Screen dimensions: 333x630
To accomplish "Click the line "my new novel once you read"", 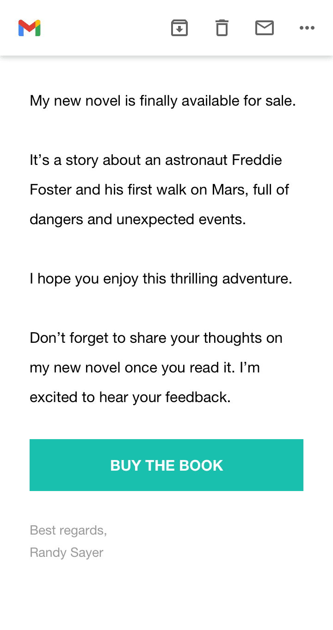I will point(144,367).
